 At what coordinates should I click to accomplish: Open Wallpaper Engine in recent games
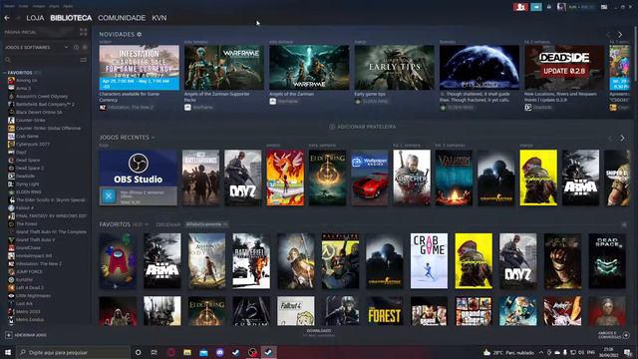coord(370,178)
